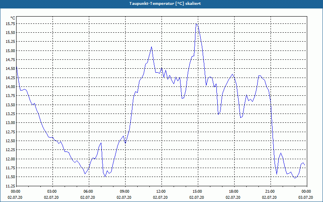Click the 06:00 time label
Viewport: 323px width, 202px height.
(89, 191)
